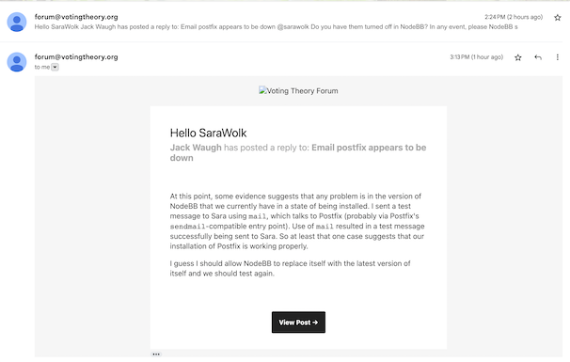The height and width of the screenshot is (362, 570).
Task: Open more options three-dot menu
Action: pos(557,57)
